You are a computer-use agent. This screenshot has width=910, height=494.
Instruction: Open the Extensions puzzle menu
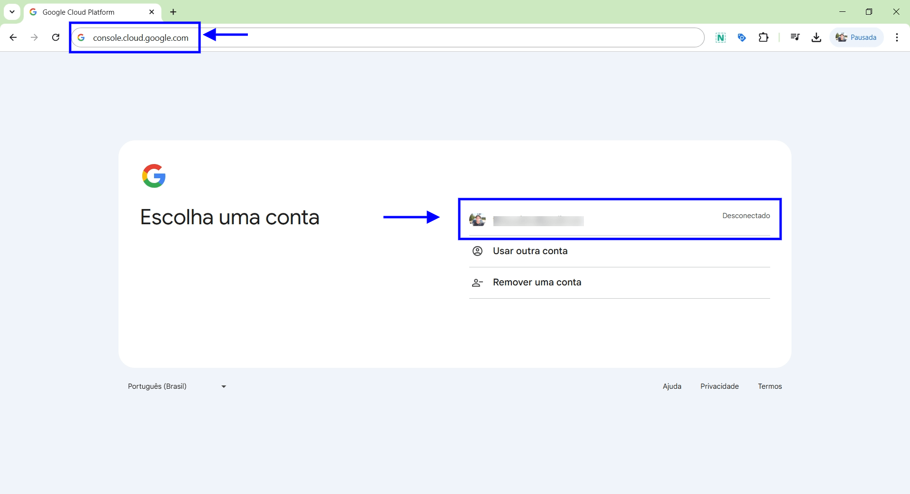pos(763,37)
